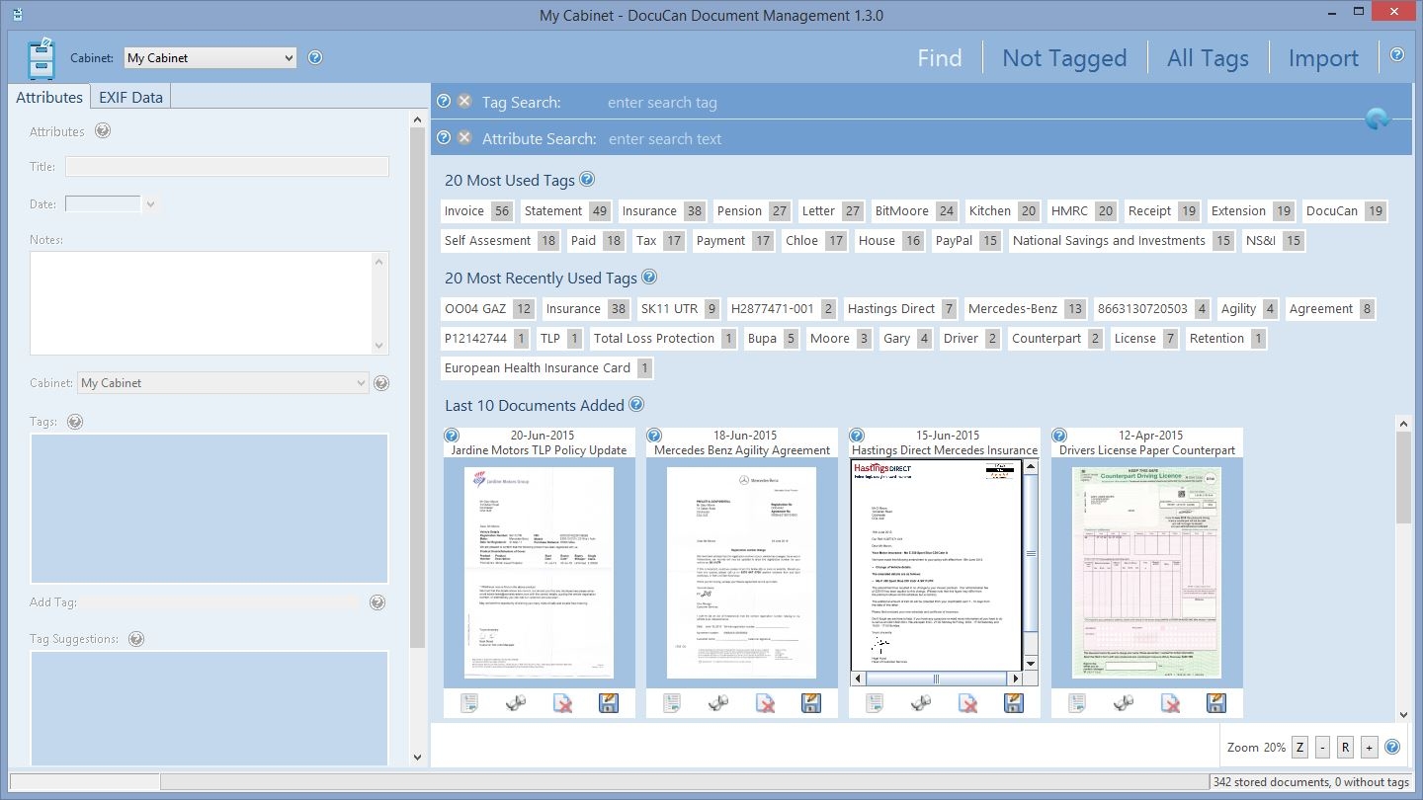Open the All Tags view
The width and height of the screenshot is (1423, 800).
1208,58
